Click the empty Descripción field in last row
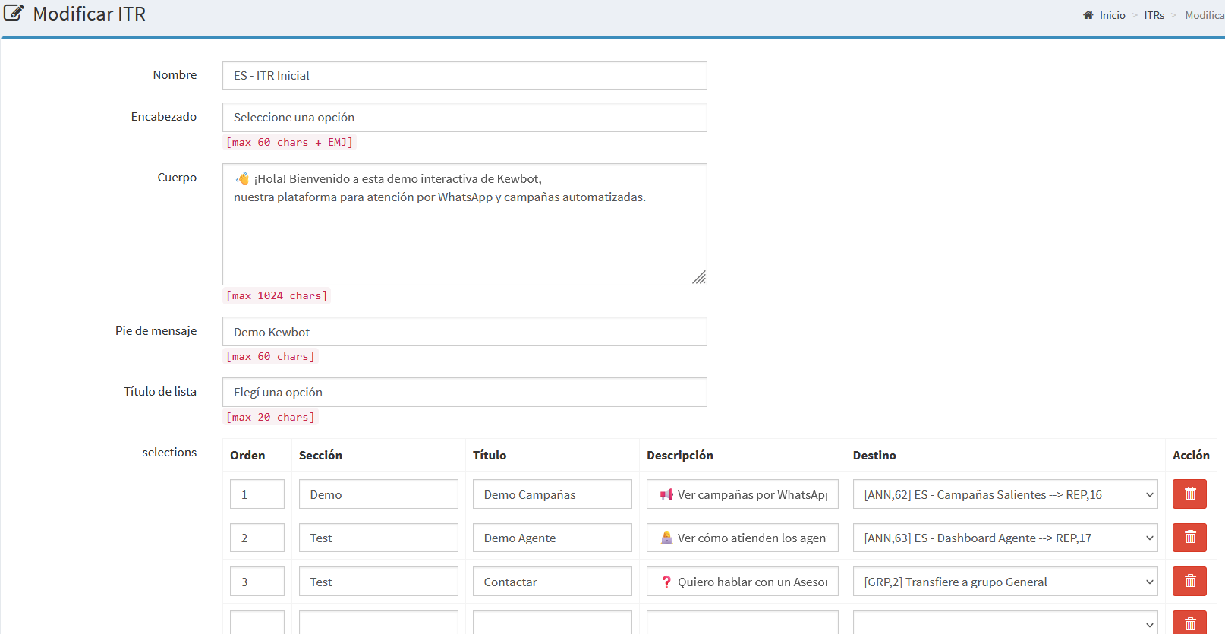The width and height of the screenshot is (1225, 634). [x=742, y=623]
